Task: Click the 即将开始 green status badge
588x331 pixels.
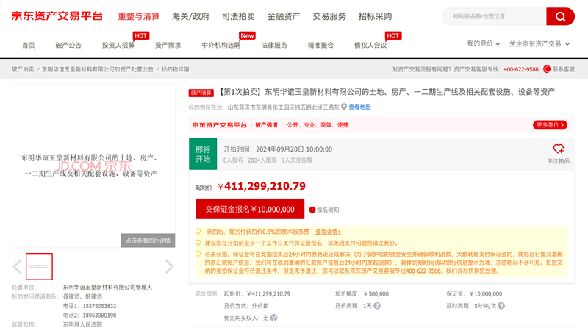Action: click(203, 154)
